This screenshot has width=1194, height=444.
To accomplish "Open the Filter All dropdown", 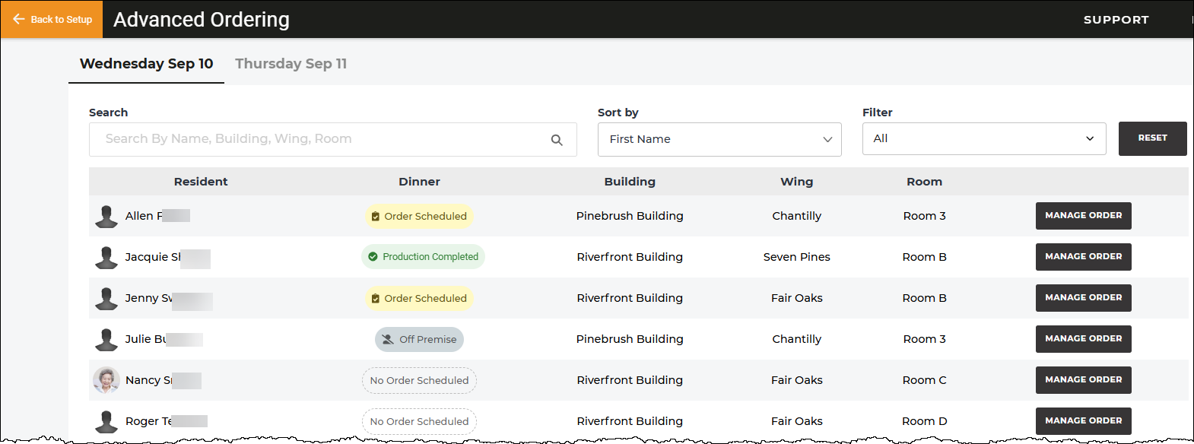I will (x=984, y=138).
